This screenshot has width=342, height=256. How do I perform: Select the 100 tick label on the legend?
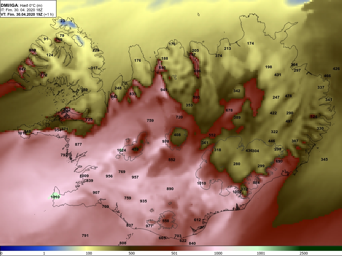[x=89, y=253]
